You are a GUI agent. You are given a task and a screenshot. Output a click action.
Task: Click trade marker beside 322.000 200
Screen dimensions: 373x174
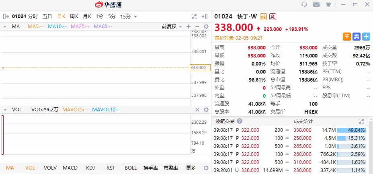[287, 130]
